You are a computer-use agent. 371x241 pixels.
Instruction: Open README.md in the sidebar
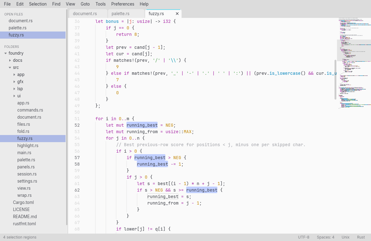33,217
